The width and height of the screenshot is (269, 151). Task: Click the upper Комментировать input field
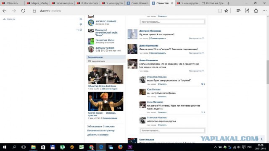click(172, 22)
